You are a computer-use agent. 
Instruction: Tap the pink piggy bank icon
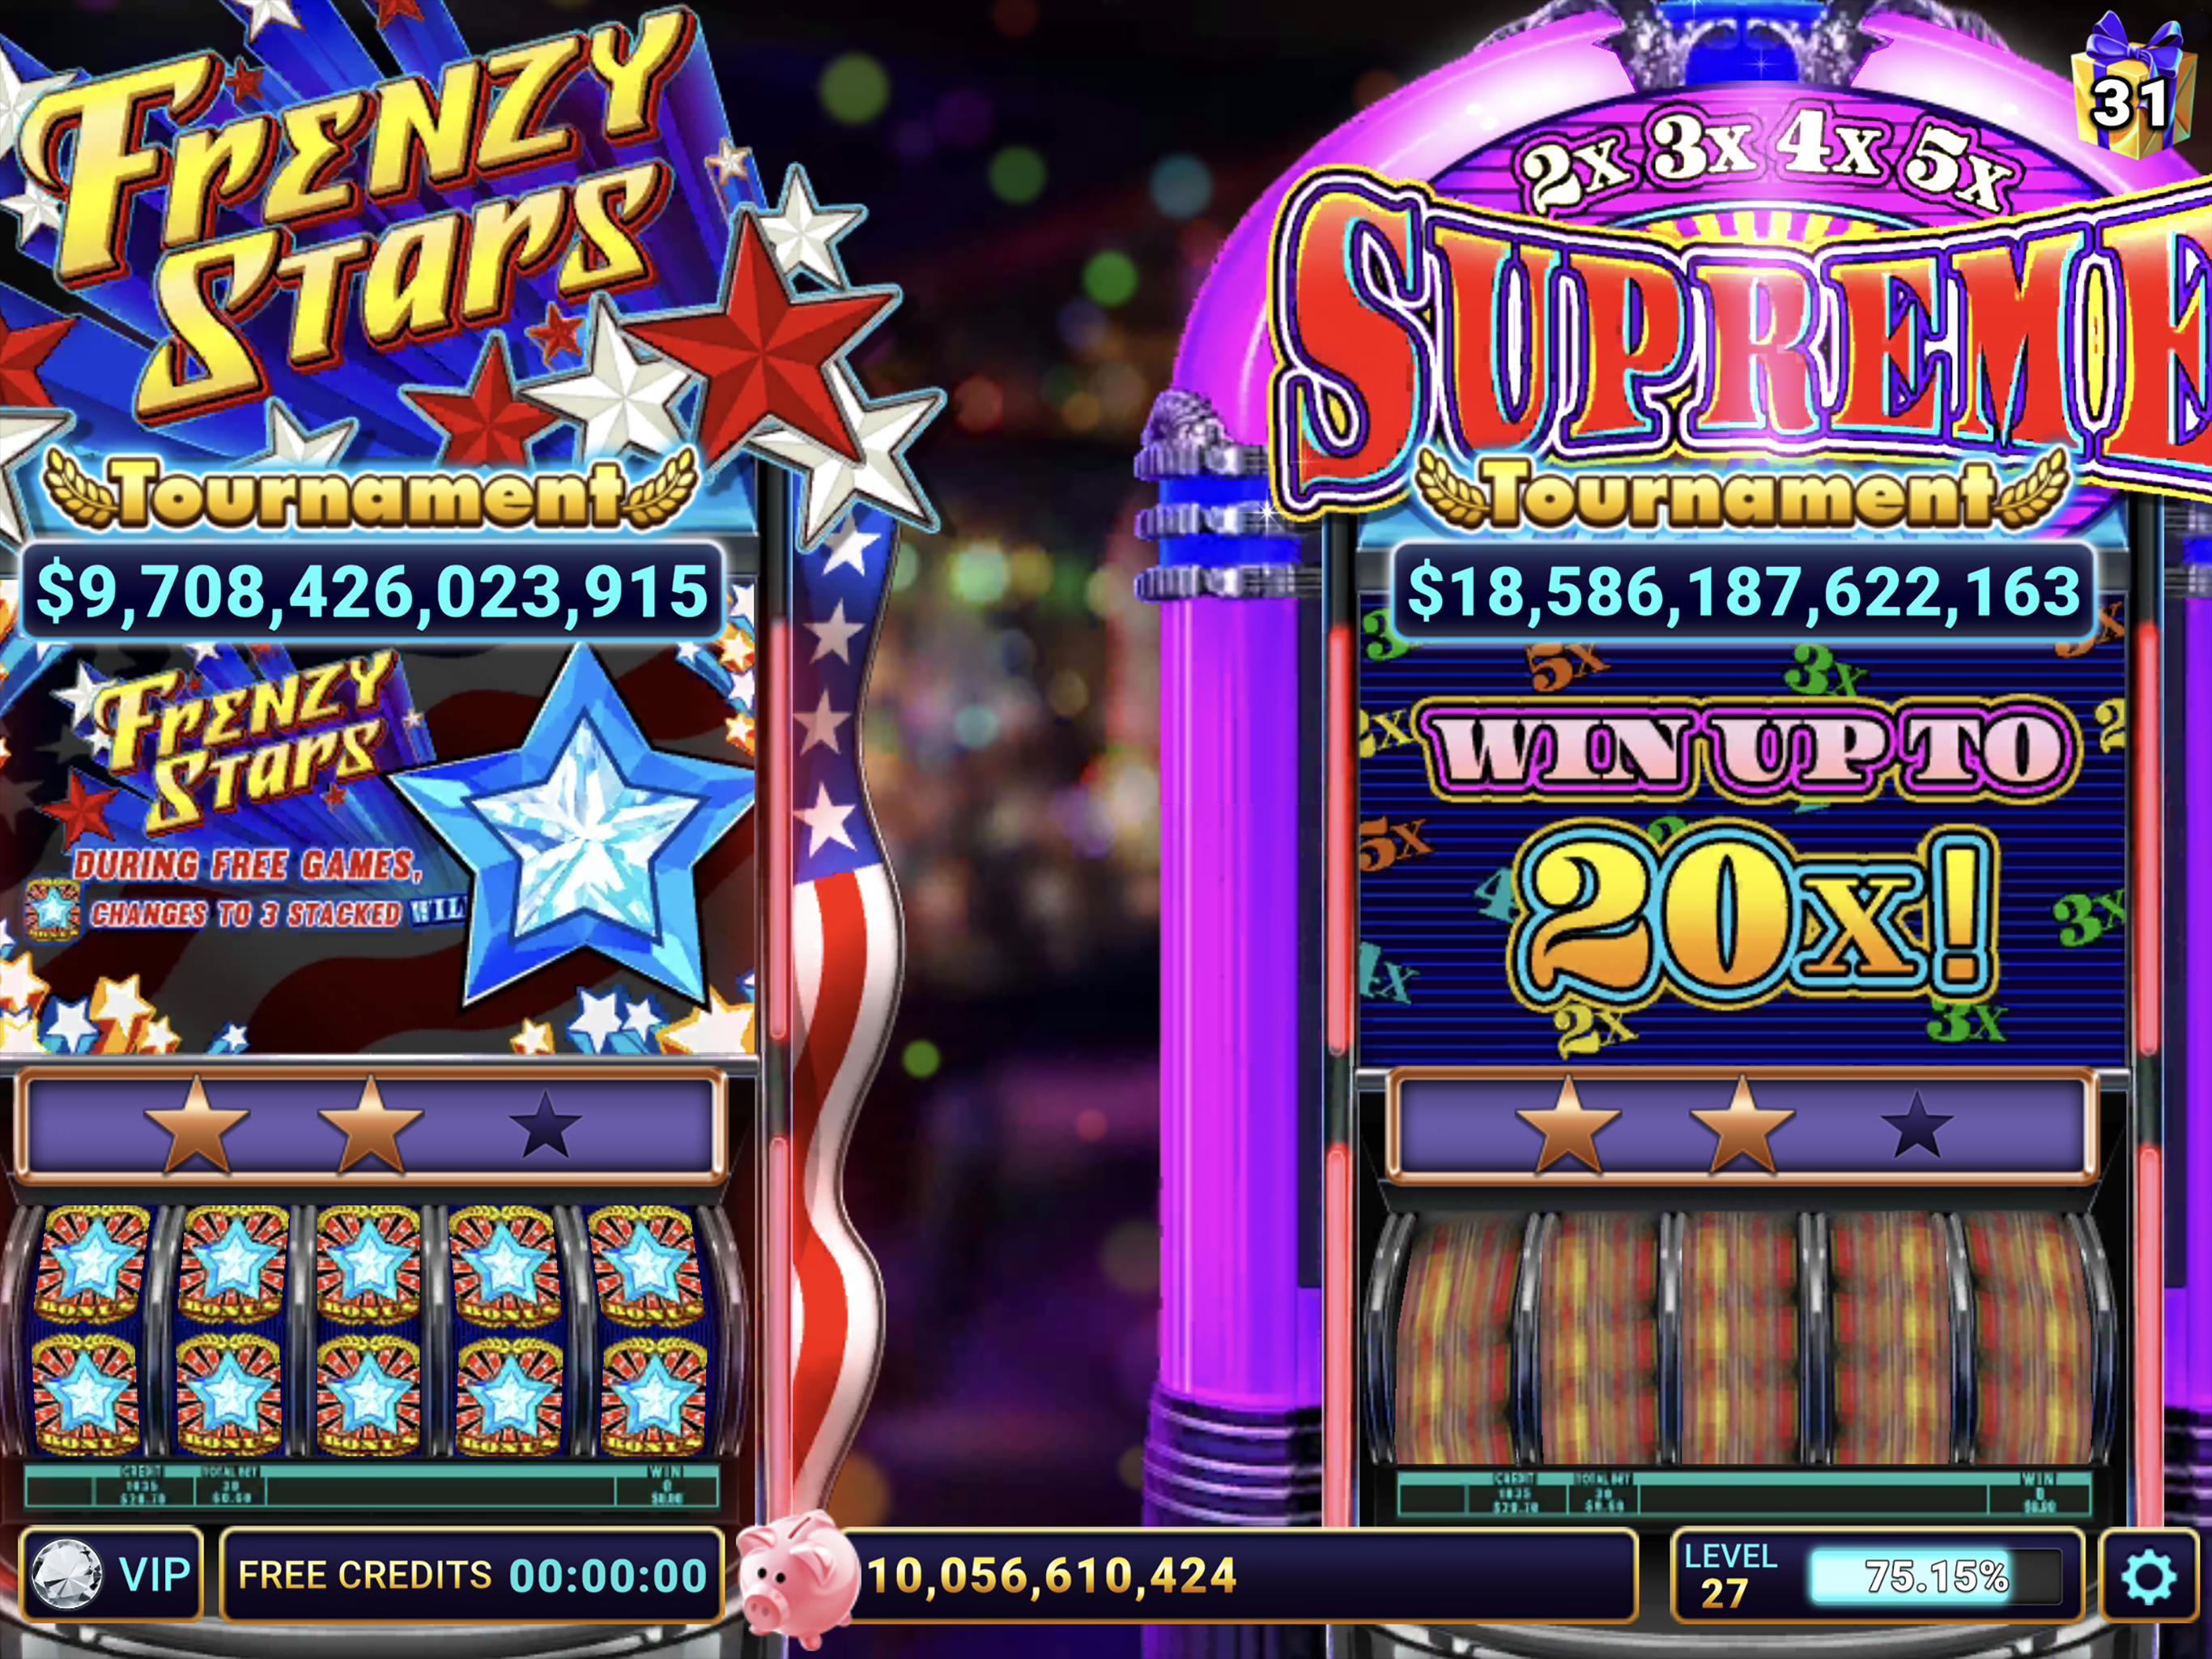tap(798, 1577)
